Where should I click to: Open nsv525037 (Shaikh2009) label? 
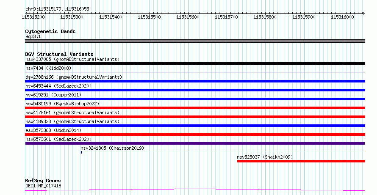tap(265, 157)
